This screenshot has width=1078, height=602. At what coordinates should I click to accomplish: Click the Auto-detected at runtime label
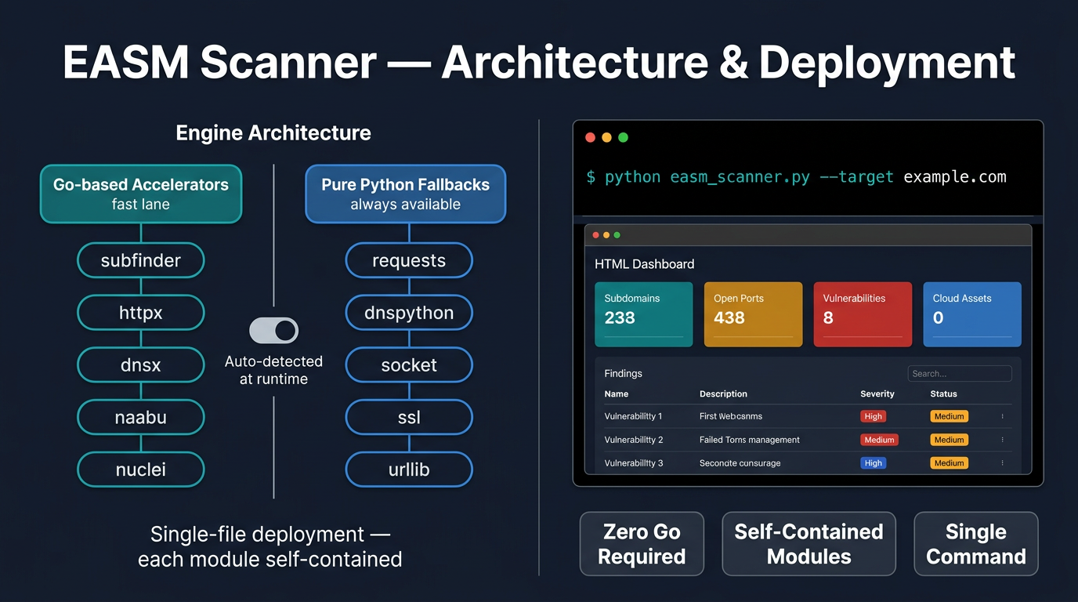(x=273, y=370)
